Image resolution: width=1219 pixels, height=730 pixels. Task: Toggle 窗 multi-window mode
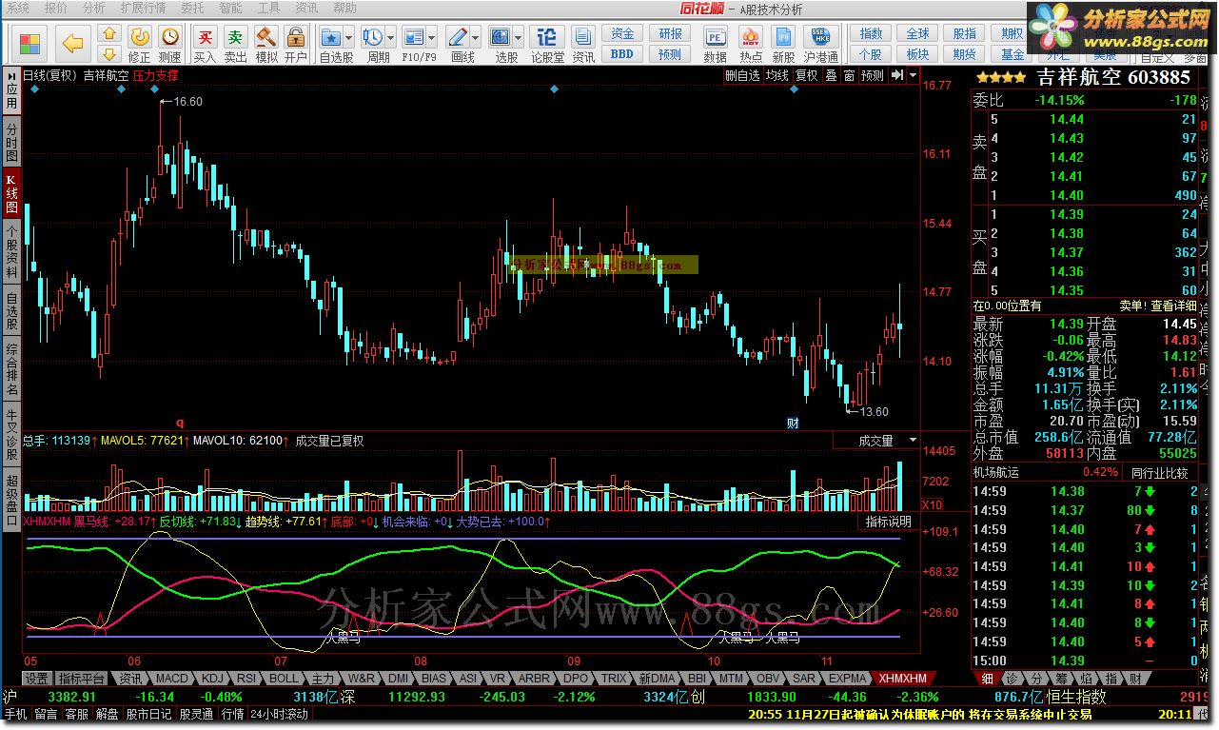point(849,75)
